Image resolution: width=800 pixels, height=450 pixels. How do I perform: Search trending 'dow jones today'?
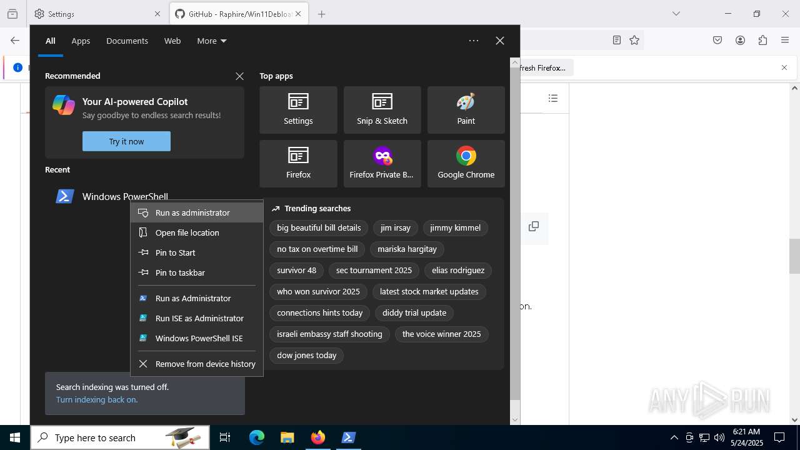point(307,356)
